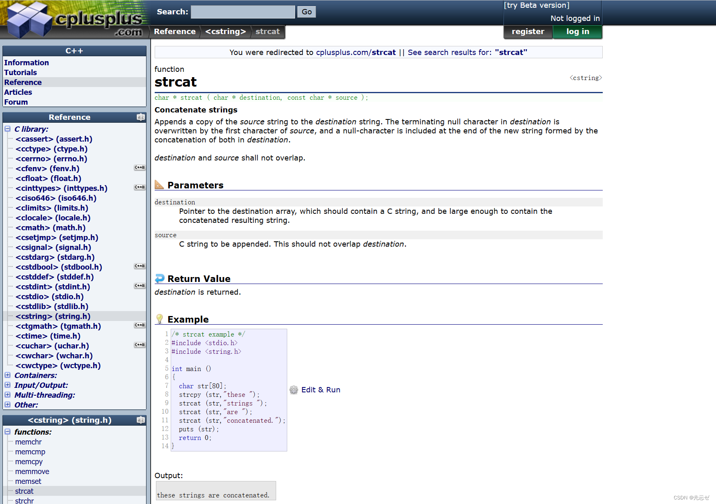Select the strcat breadcrumb tab
The height and width of the screenshot is (504, 716).
click(x=268, y=32)
